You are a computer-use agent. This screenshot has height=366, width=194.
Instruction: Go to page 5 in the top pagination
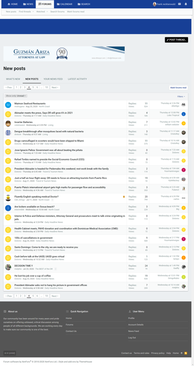pos(33,87)
